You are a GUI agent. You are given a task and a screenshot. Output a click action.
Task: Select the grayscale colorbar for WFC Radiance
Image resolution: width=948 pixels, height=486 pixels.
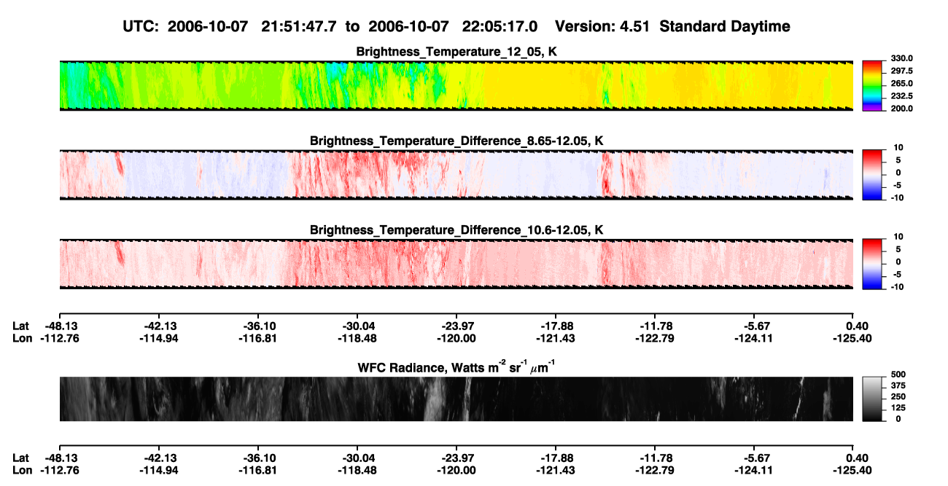click(874, 399)
